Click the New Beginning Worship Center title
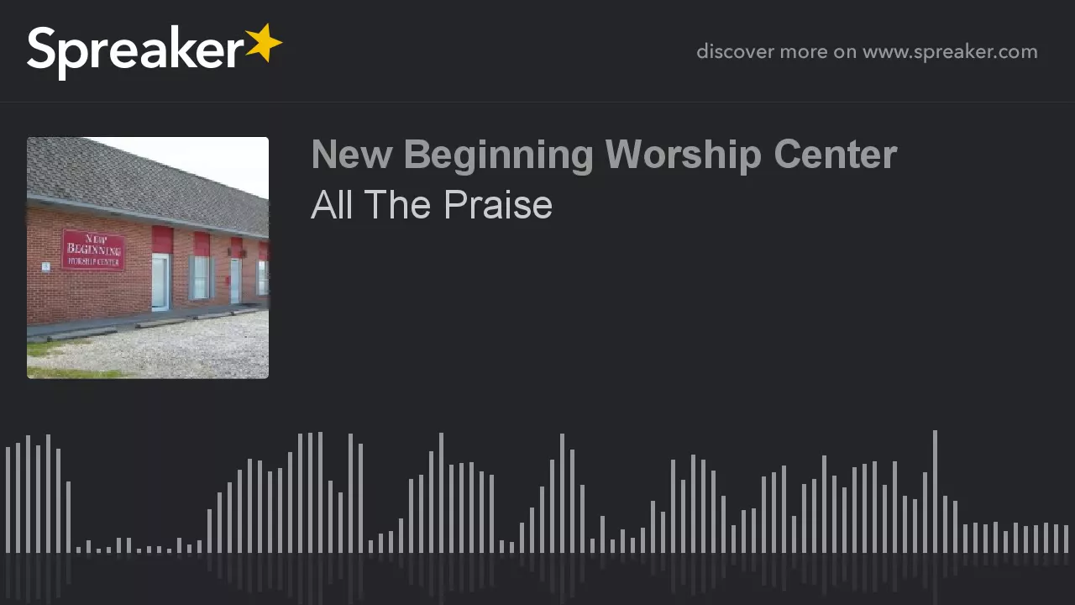 click(x=604, y=155)
